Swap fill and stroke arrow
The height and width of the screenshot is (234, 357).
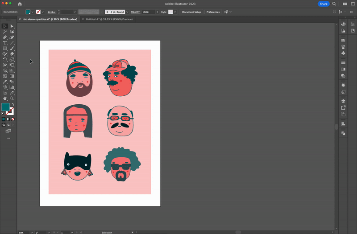click(13, 105)
